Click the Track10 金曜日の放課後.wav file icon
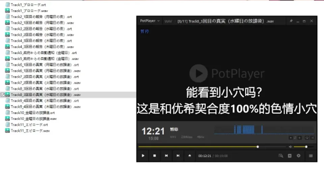Image resolution: width=324 pixels, height=183 pixels. pyautogui.click(x=7, y=119)
